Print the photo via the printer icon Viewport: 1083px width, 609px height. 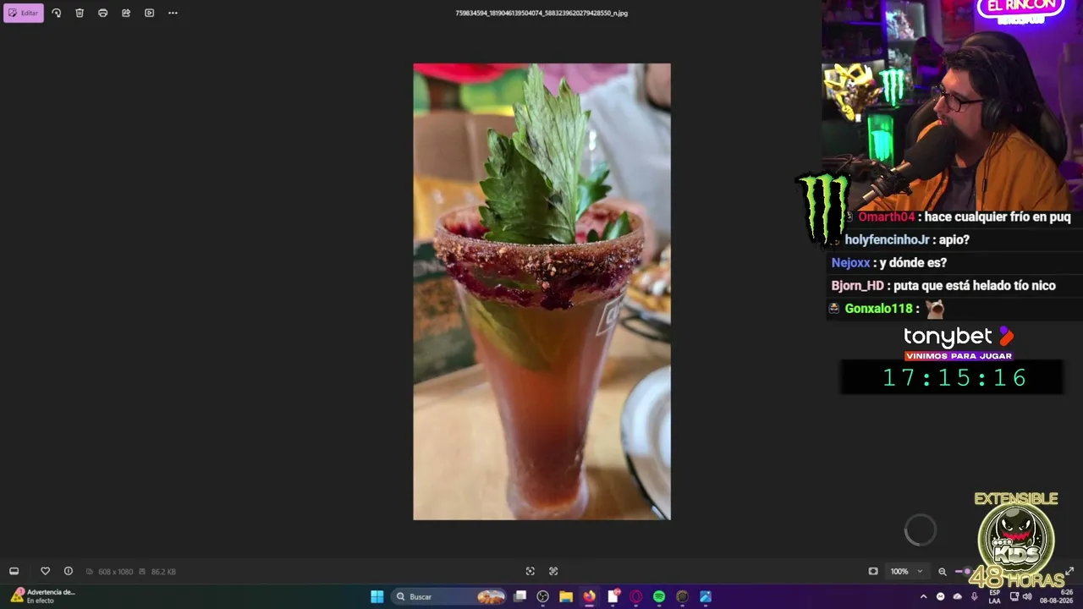click(x=102, y=13)
